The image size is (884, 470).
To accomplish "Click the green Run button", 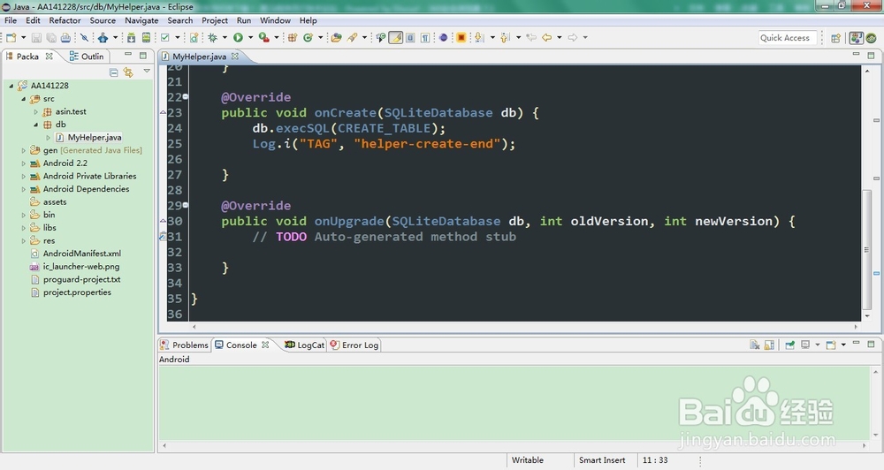I will [x=238, y=38].
